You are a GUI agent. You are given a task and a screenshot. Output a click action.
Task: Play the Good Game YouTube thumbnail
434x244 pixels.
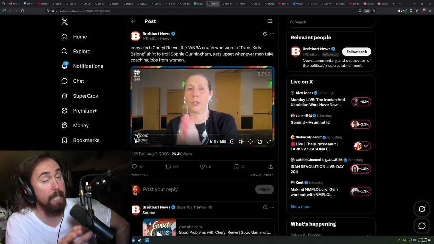(x=159, y=233)
